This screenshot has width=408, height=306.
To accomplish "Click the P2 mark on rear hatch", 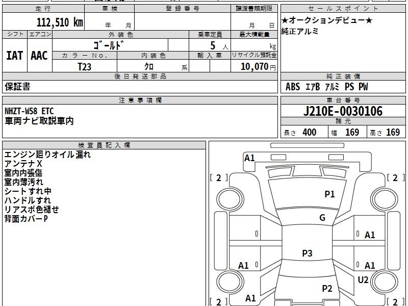I will tap(327, 289).
